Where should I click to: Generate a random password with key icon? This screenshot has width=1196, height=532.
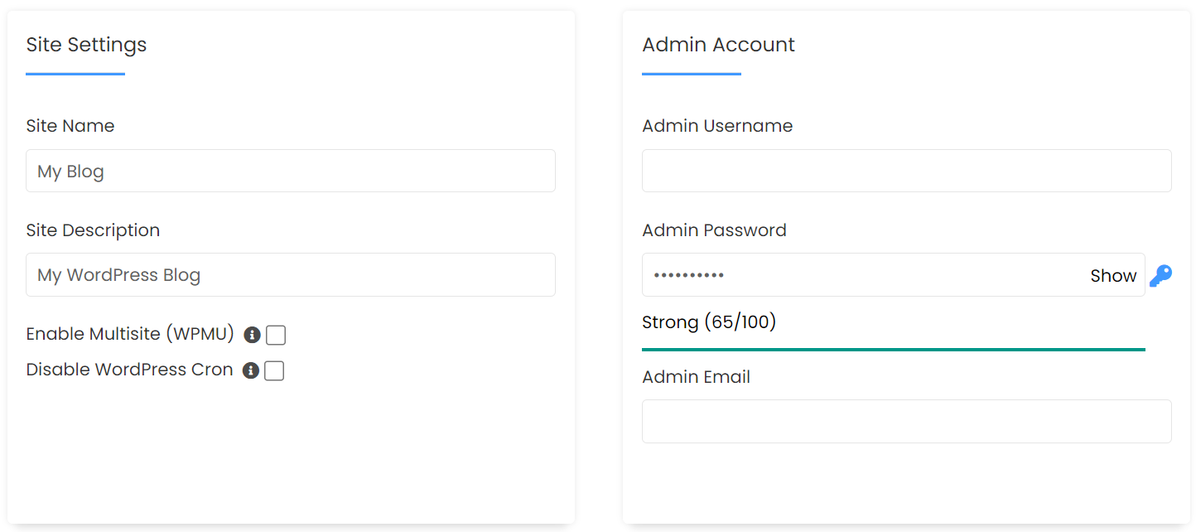tap(1160, 275)
